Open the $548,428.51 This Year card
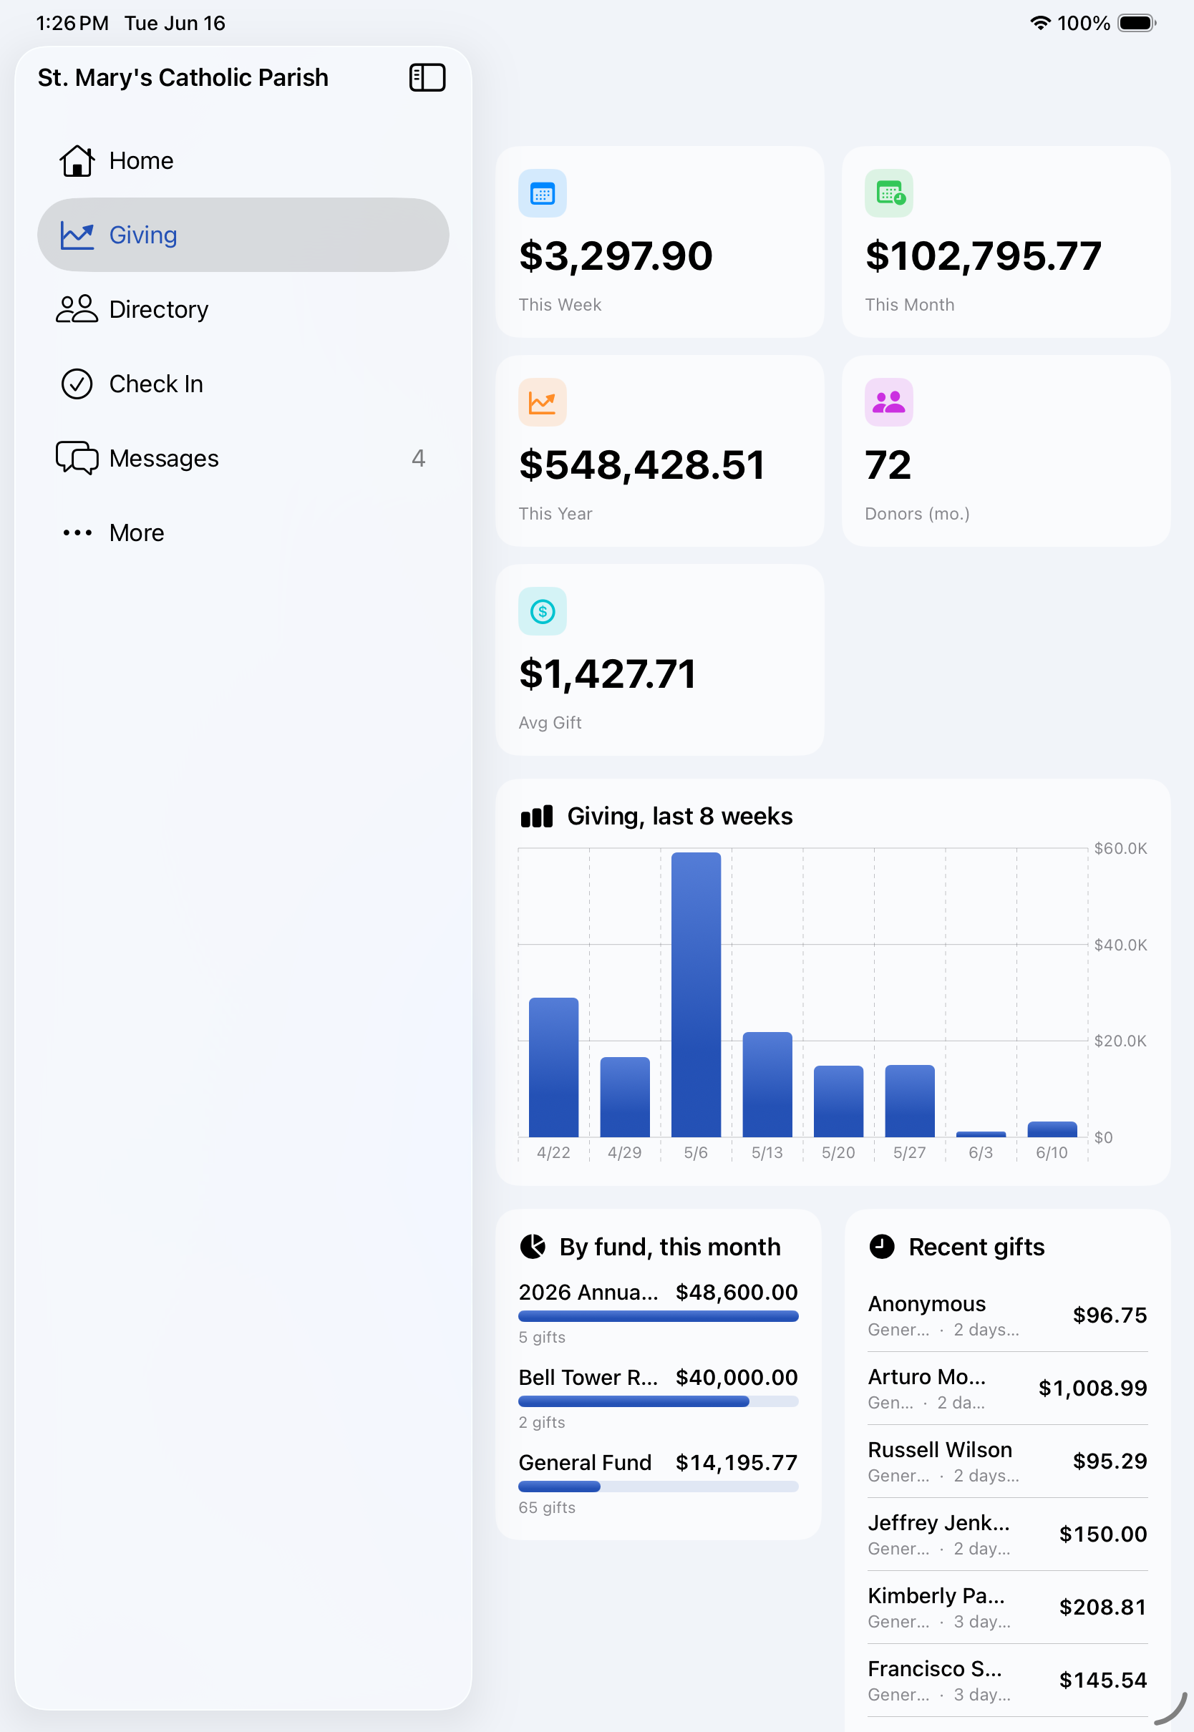Viewport: 1194px width, 1732px height. point(660,451)
